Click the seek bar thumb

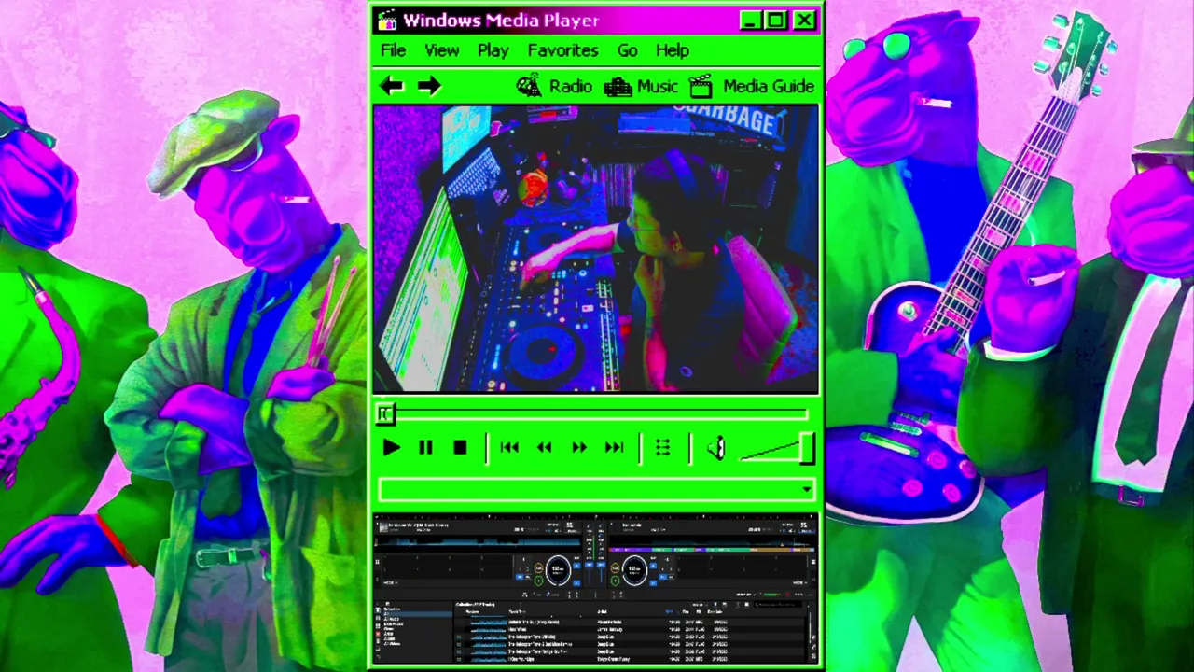click(x=385, y=414)
